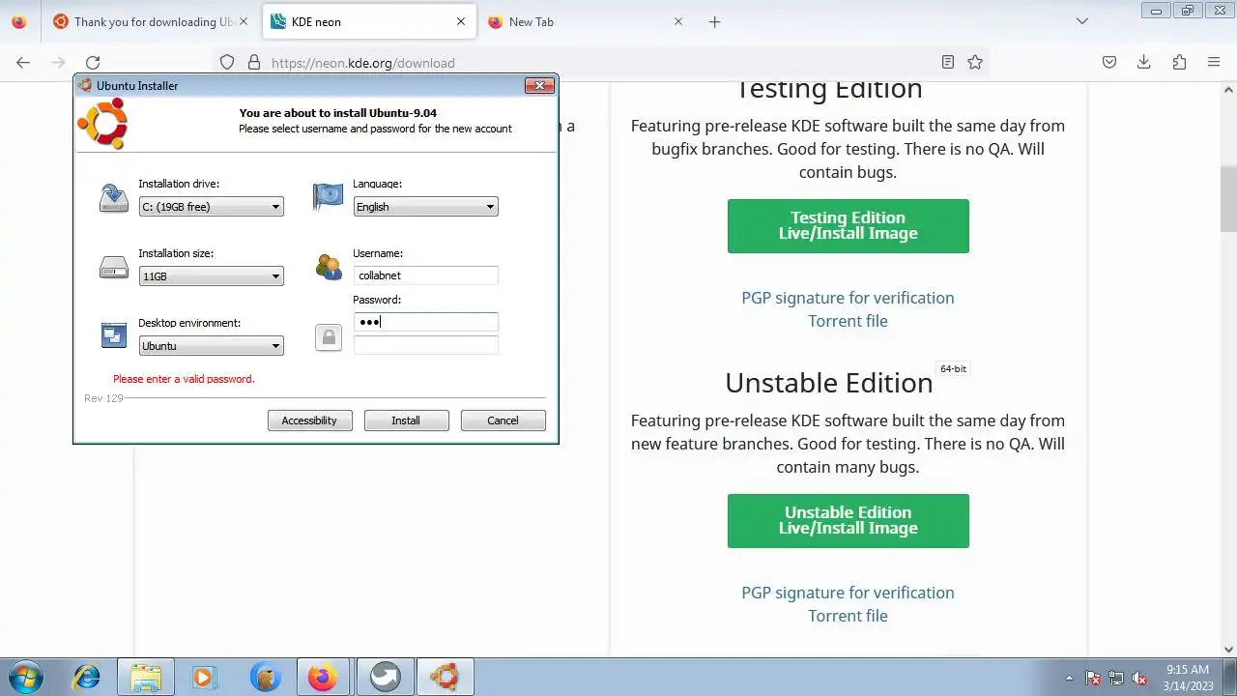
Task: Click the desktop environment icon
Action: (114, 336)
